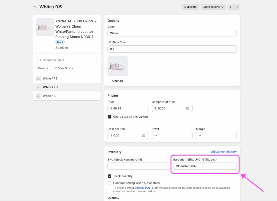Click the help icon in Cost per item field
This screenshot has width=277, height=201.
pyautogui.click(x=143, y=135)
